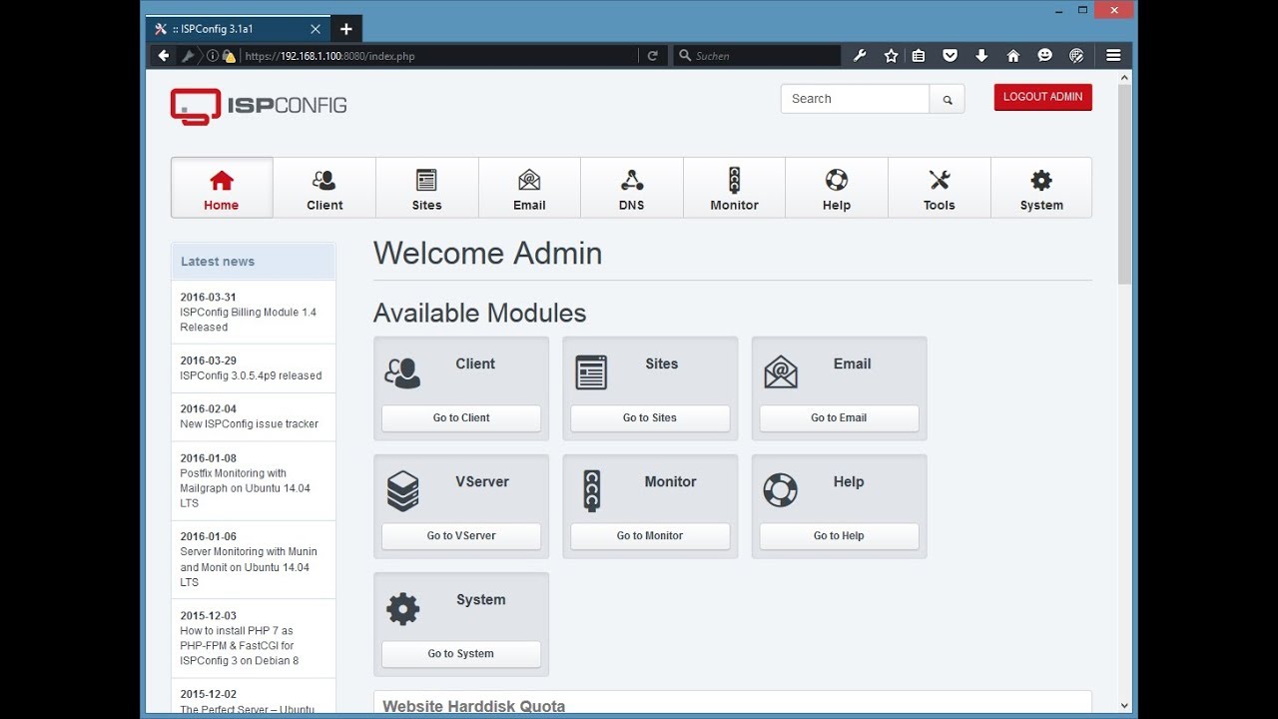
Task: Click the smiley chat icon in toolbar
Action: pos(1044,56)
